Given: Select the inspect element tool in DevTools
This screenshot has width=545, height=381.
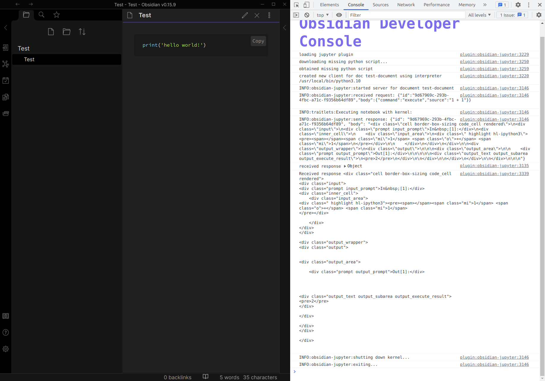Looking at the screenshot, I should (296, 5).
